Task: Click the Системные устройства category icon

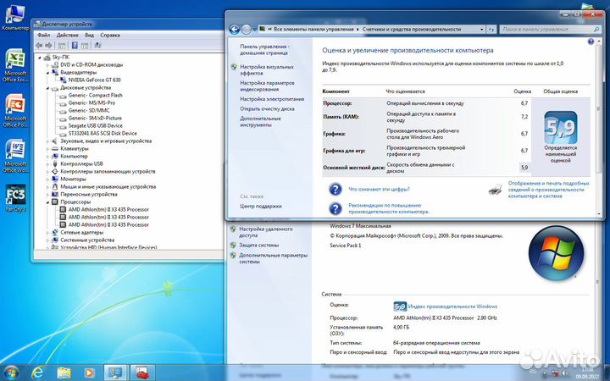Action: pyautogui.click(x=55, y=240)
